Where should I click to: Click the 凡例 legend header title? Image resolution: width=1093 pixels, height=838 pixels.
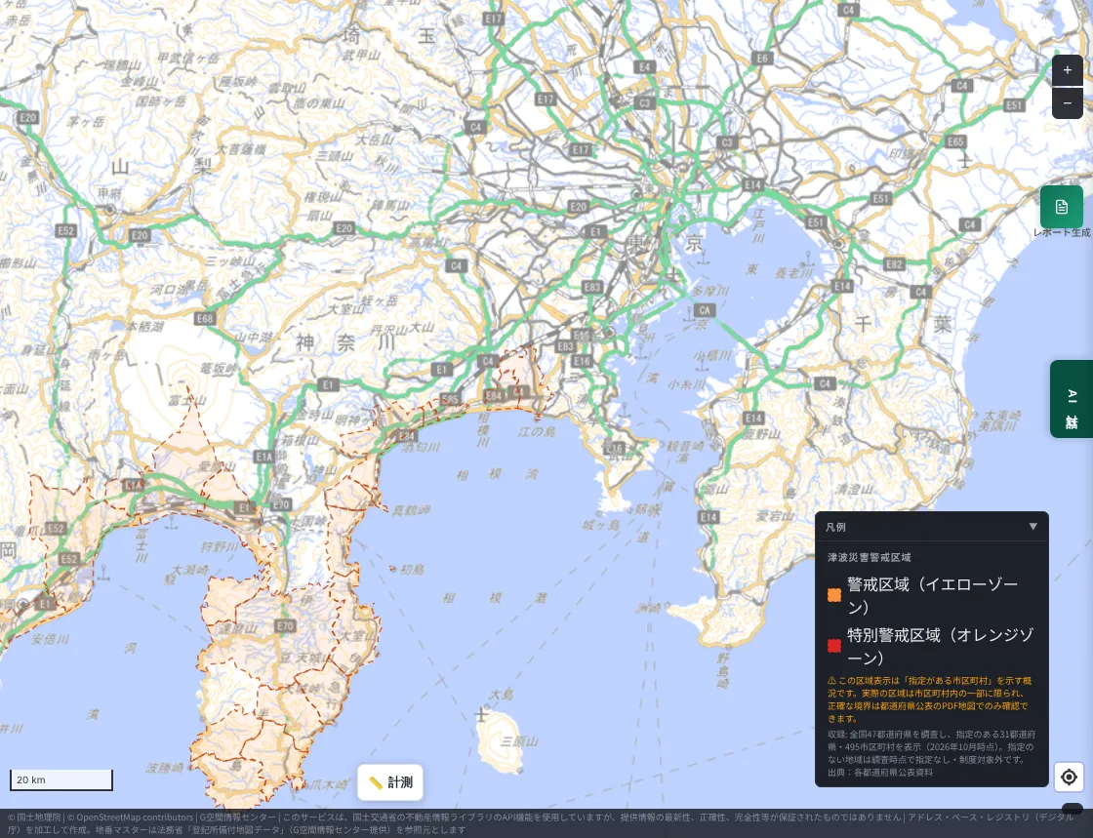pyautogui.click(x=835, y=528)
